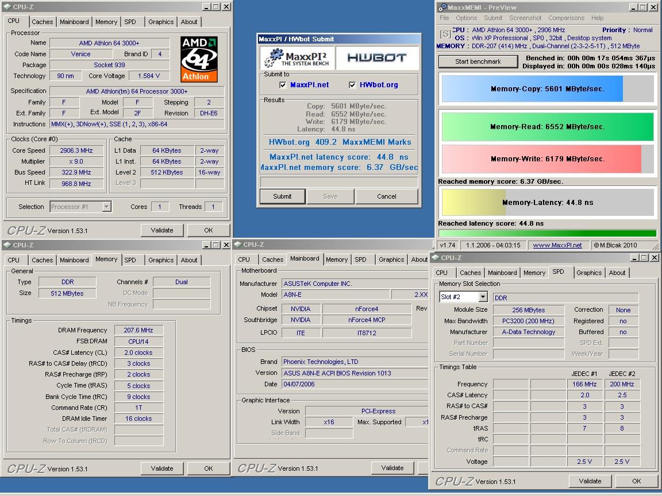This screenshot has height=496, width=662.
Task: Open the www.MaxxPI.net link
Action: tap(557, 245)
